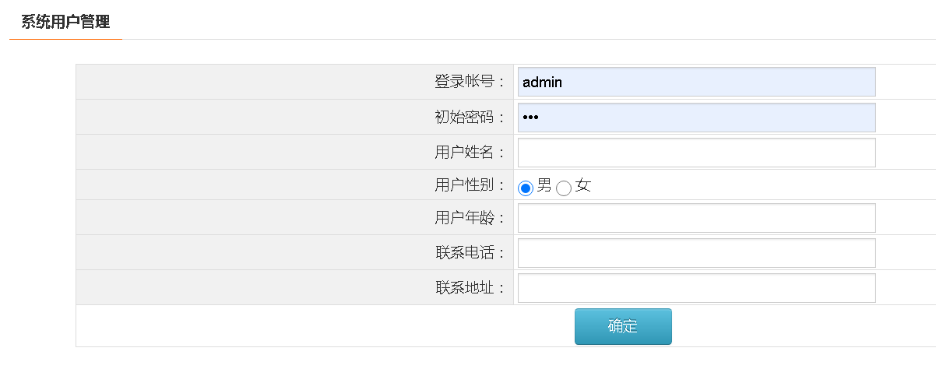Image resolution: width=936 pixels, height=369 pixels.
Task: Click into the 联系电话 text box
Action: 696,253
